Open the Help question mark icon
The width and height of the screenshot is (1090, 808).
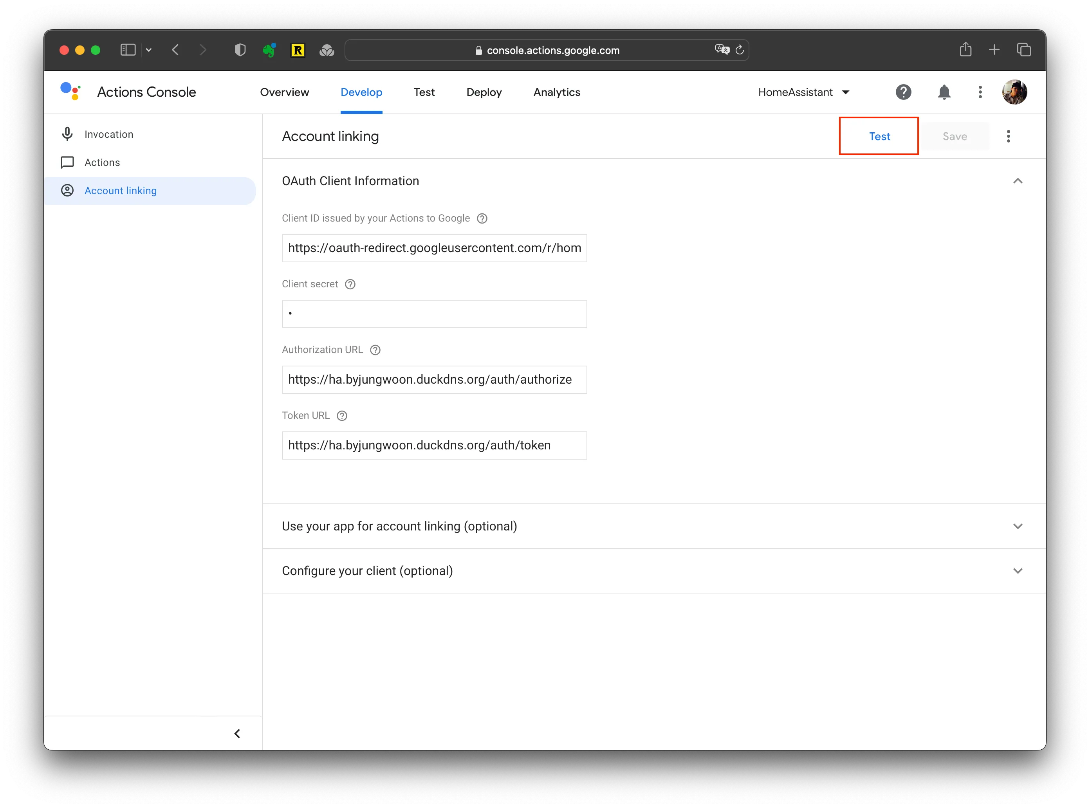[903, 92]
